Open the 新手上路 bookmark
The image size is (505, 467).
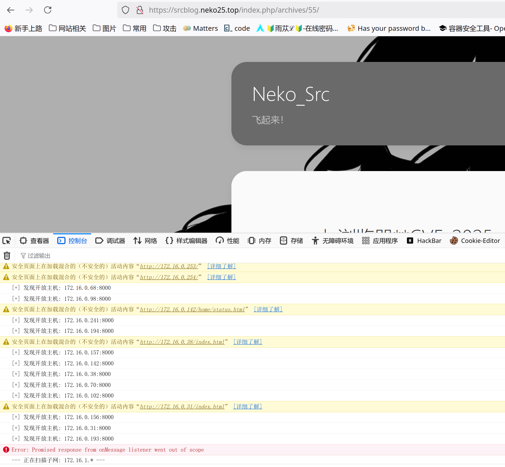23,28
